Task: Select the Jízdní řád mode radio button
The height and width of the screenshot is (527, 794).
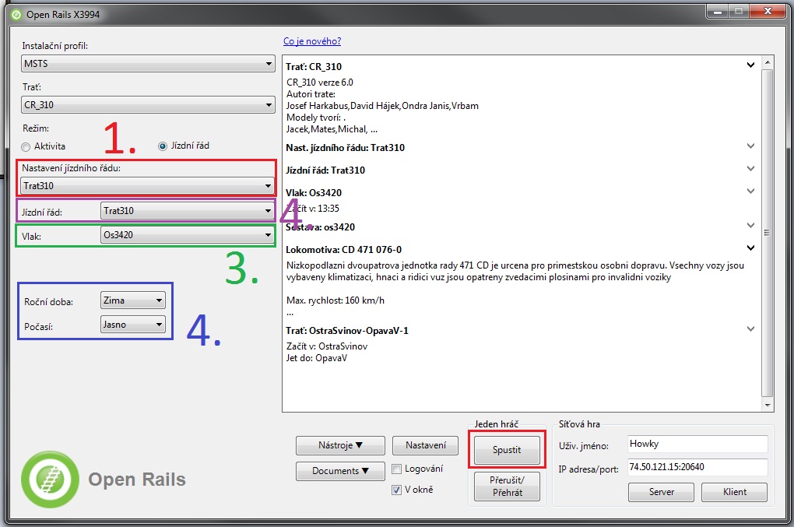Action: pyautogui.click(x=163, y=146)
